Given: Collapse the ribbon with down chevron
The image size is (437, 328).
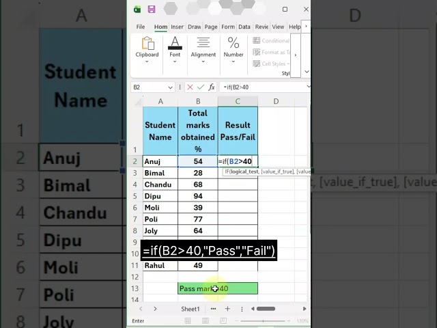Looking at the screenshot, I should tap(307, 72).
